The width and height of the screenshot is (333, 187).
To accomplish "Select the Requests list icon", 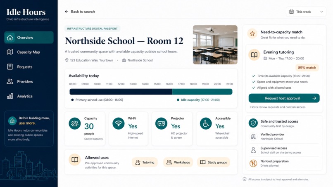I will (10, 66).
